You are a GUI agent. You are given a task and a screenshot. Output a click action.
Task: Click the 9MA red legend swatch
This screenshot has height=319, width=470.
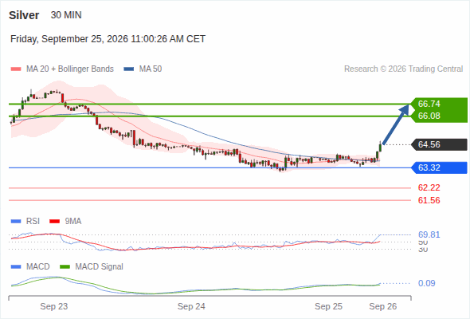tap(54, 222)
